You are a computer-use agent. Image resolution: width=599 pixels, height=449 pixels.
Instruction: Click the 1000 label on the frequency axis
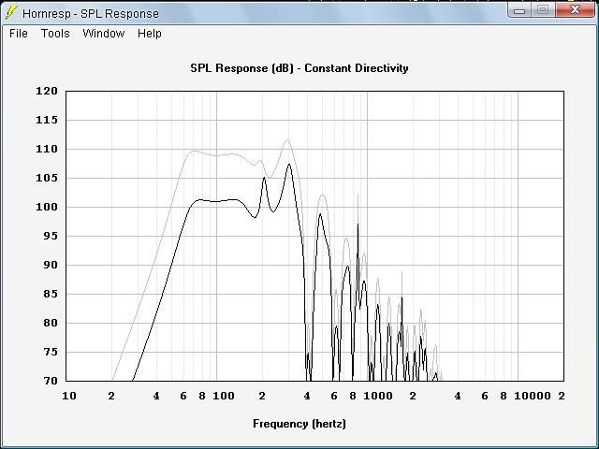coord(378,397)
